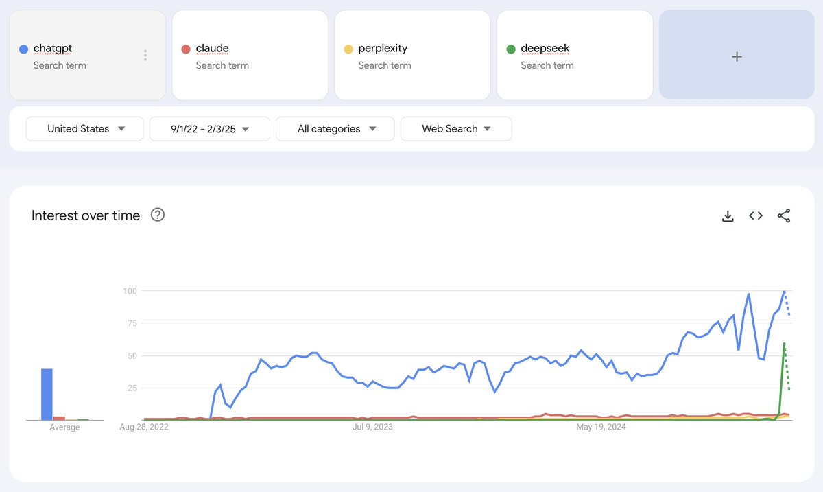This screenshot has height=492, width=823.
Task: Open the United States region dropdown
Action: point(85,129)
